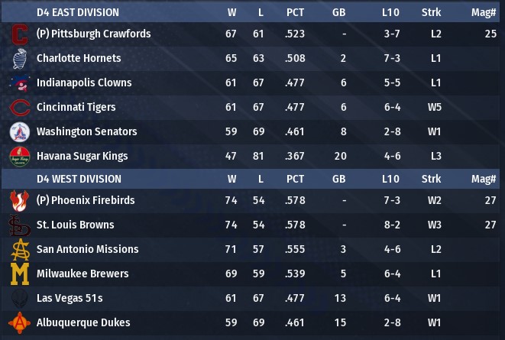Screen dimensions: 505x340
Task: Click the Phoenix Firebirds team logo
Action: tap(19, 201)
